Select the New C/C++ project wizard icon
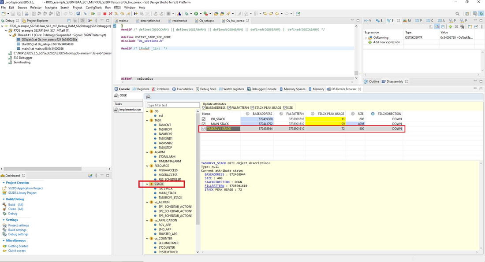This screenshot has height=262, width=485. point(4,13)
